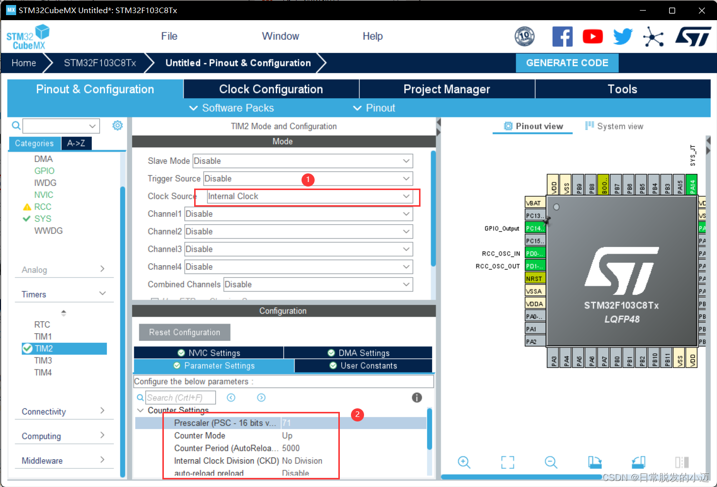Screen dimensions: 717x487
Task: Click the Counter Period value 5000
Action: click(291, 448)
